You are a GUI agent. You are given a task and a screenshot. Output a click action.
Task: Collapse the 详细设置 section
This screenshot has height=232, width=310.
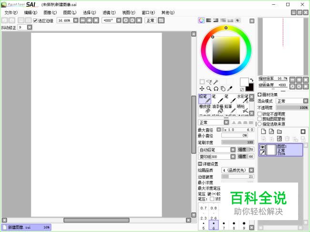200,164
